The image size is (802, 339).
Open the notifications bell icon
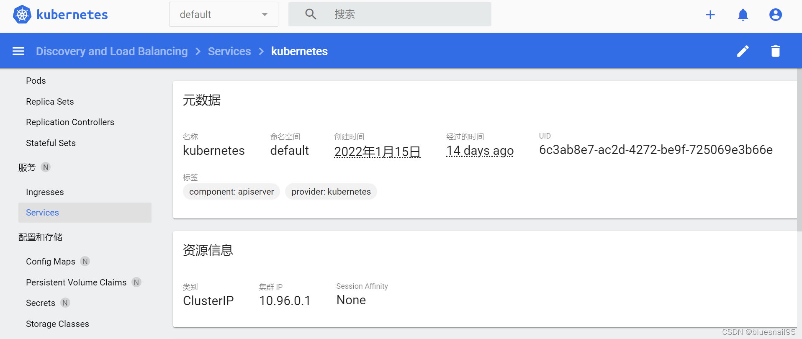pos(743,15)
